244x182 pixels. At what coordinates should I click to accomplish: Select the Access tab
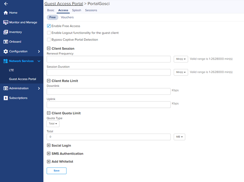point(63,10)
